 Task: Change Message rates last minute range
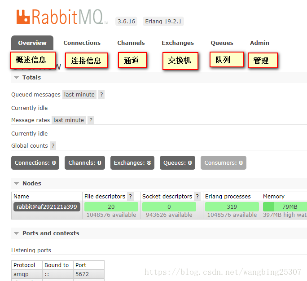pos(69,120)
